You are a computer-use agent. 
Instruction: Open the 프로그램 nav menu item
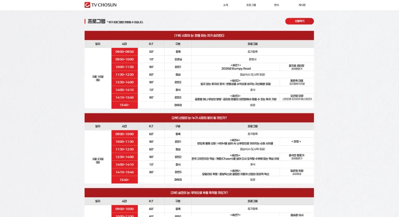pos(251,5)
